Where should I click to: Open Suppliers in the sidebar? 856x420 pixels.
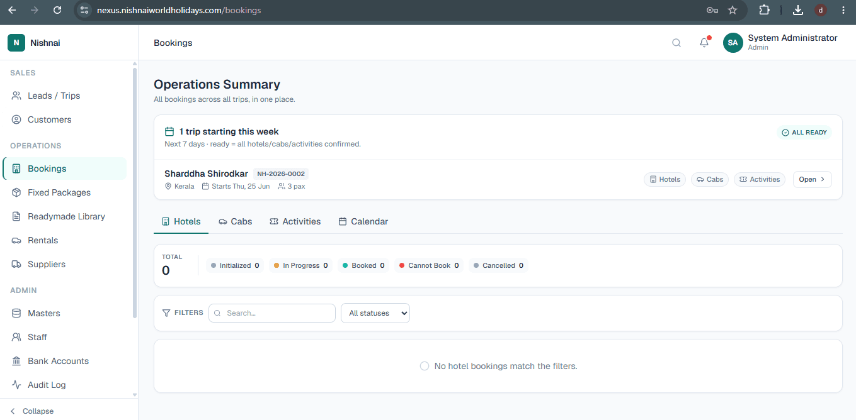click(x=65, y=264)
